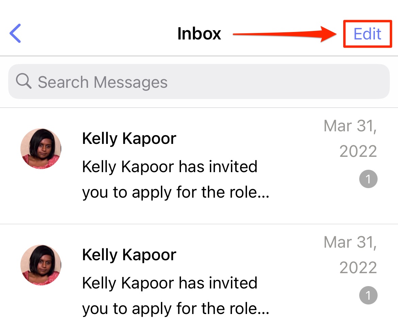Click "you to apply for the role…" in first message
This screenshot has height=331, width=398.
(176, 193)
